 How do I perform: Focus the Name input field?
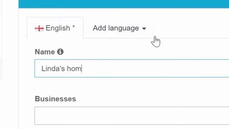click(132, 68)
